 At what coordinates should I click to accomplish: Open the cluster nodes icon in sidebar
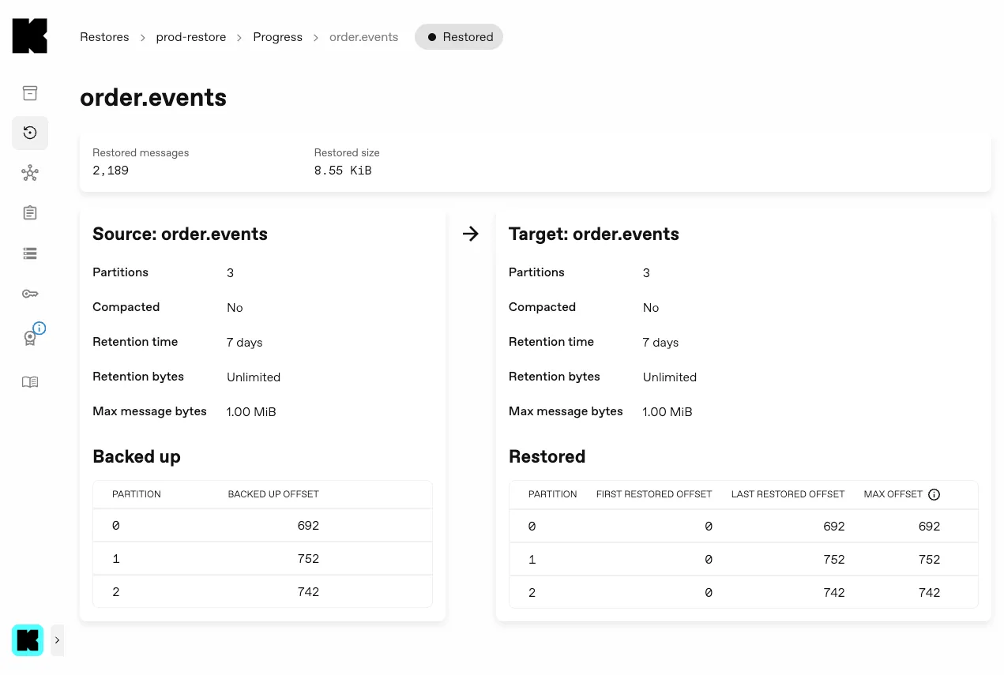(x=30, y=173)
